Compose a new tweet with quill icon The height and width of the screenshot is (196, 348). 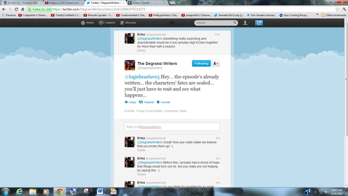(259, 23)
